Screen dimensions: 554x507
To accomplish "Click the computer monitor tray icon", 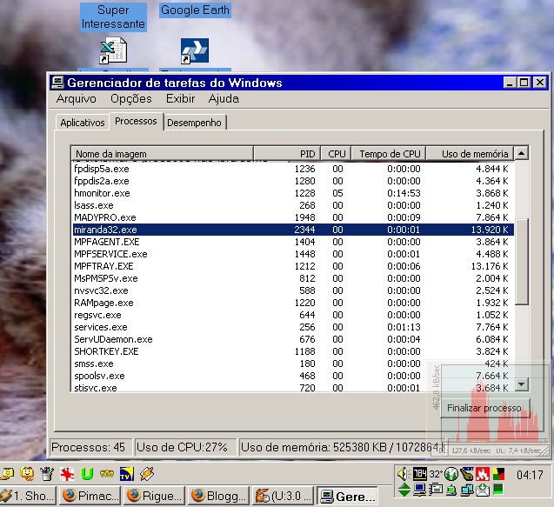I will 420,490.
